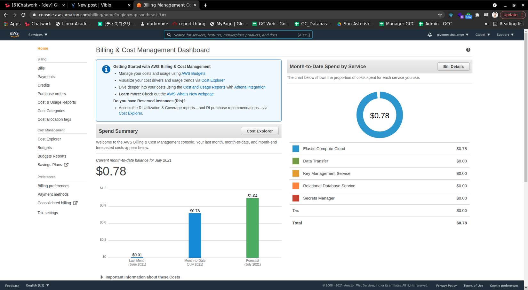The height and width of the screenshot is (290, 528).
Task: Click the Chrome profile avatar
Action: 495,15
